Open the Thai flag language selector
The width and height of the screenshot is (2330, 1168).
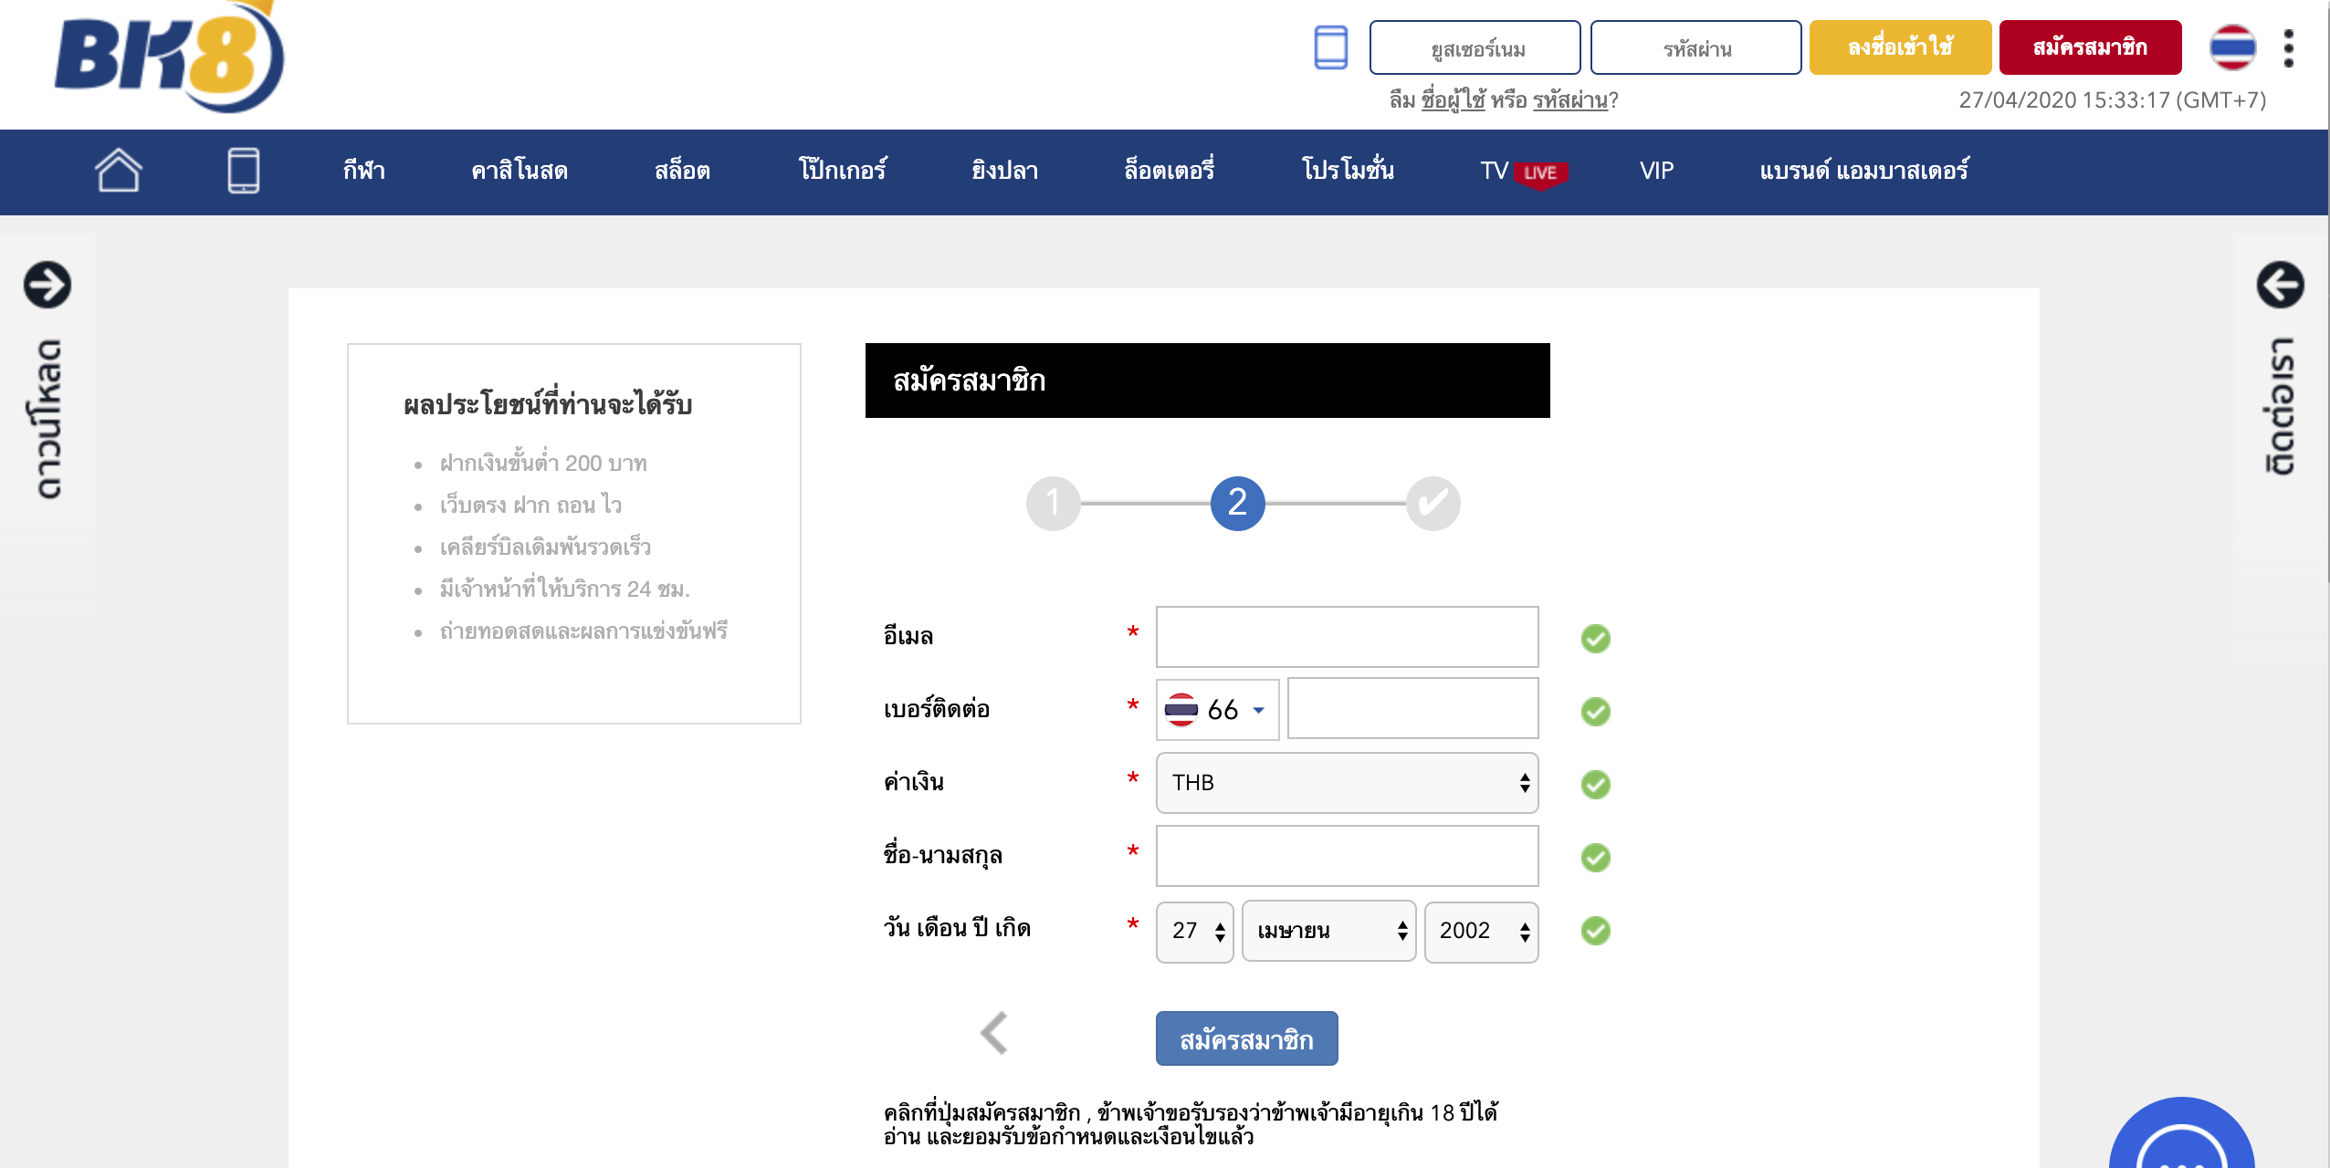[2232, 47]
